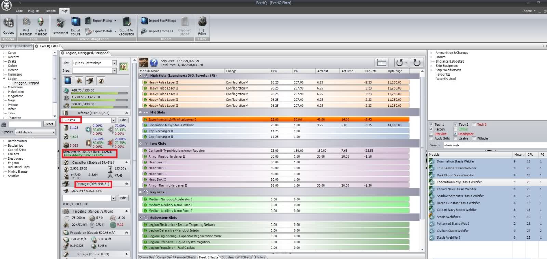Click the green CPU usage bar
547x259 pixels.
(99, 93)
